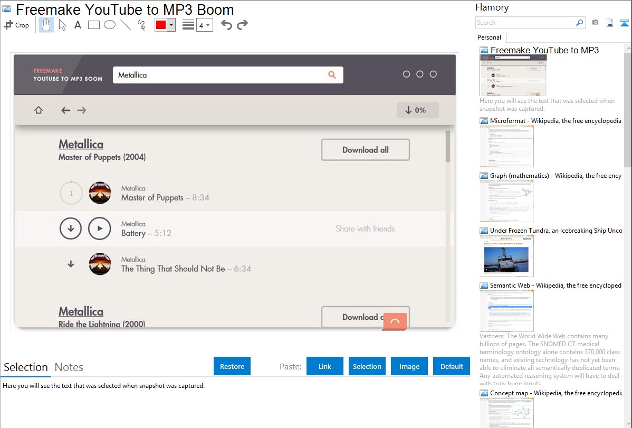Open the Under Frozen Tundra ship thumbnail
Screen dimensions: 632x428
(x=506, y=256)
